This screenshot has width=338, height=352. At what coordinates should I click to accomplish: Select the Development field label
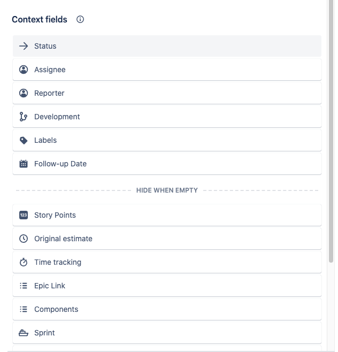click(57, 117)
